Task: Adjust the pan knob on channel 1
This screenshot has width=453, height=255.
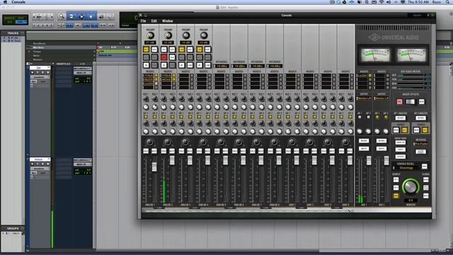Action: click(150, 142)
